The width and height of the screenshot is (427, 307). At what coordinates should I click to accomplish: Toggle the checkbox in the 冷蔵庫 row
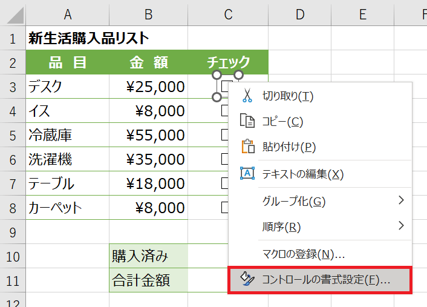coord(224,135)
